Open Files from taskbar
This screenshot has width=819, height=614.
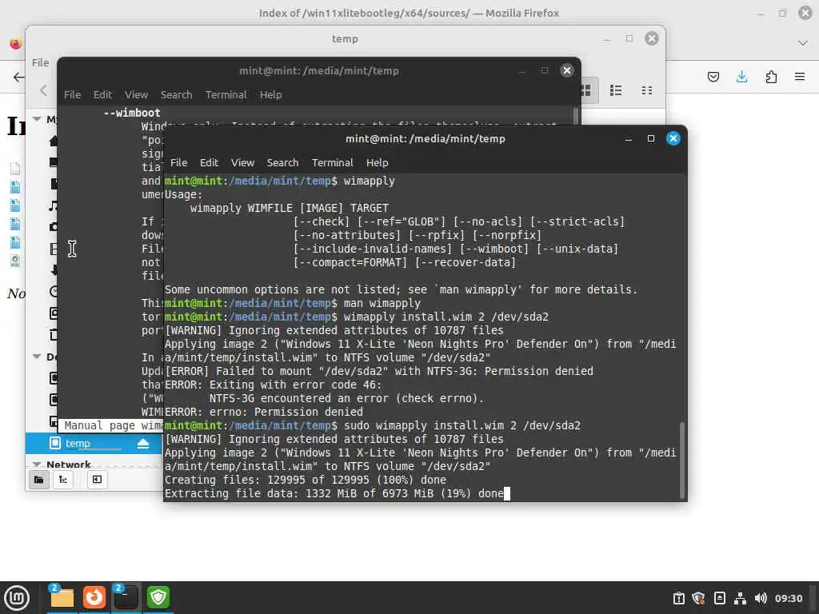[x=62, y=597]
